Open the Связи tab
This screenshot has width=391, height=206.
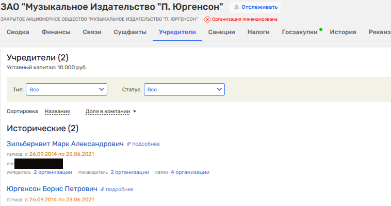92,32
